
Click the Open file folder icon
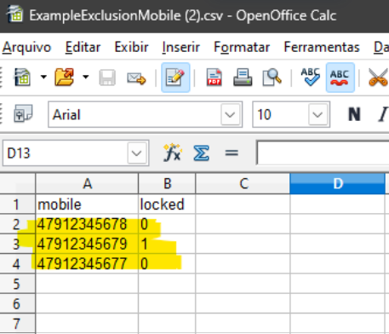click(x=65, y=77)
